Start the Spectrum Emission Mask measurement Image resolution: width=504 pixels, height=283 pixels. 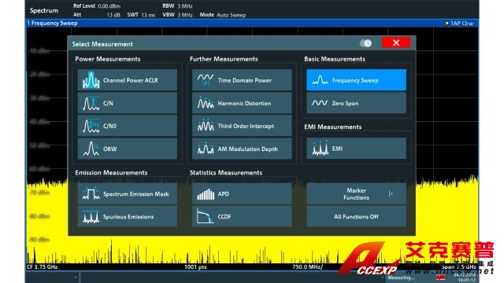(x=128, y=194)
